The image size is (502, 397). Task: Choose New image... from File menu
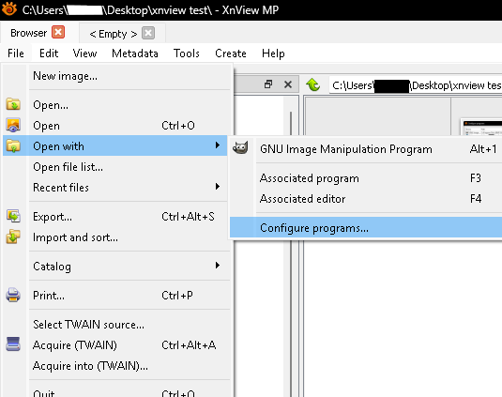(115, 76)
